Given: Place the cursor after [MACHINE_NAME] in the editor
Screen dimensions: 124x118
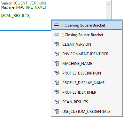Looking at the screenshot, I should tap(46, 7).
